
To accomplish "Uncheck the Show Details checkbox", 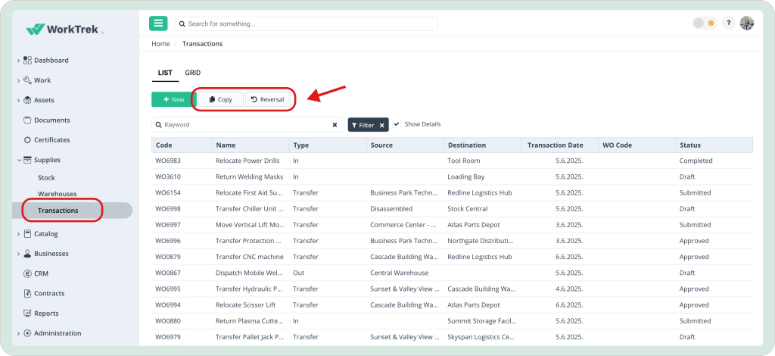I will (397, 124).
